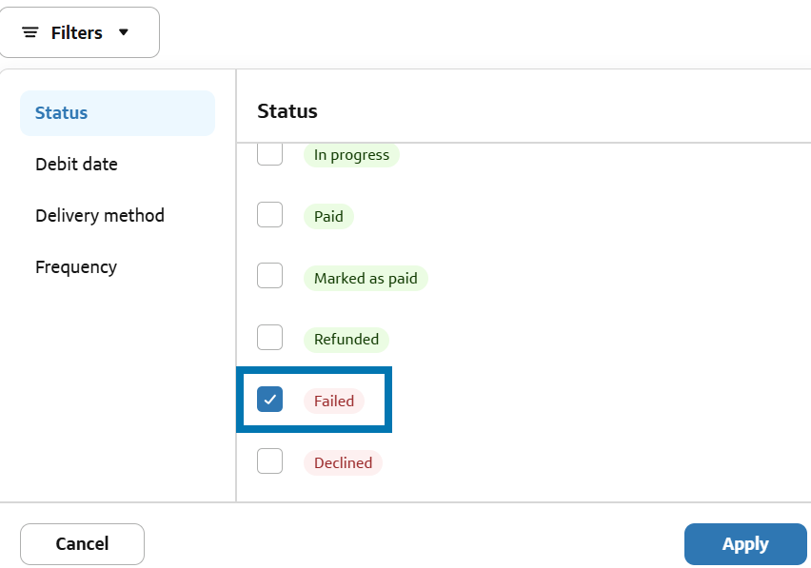The height and width of the screenshot is (568, 811).
Task: Expand the Filters dropdown arrow
Action: 123,32
